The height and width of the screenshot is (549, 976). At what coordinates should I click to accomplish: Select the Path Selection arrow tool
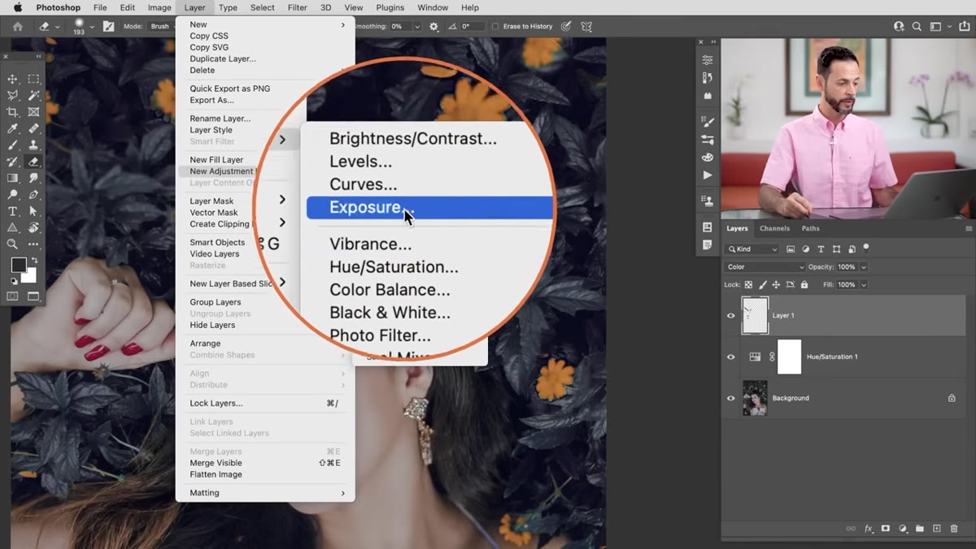33,211
